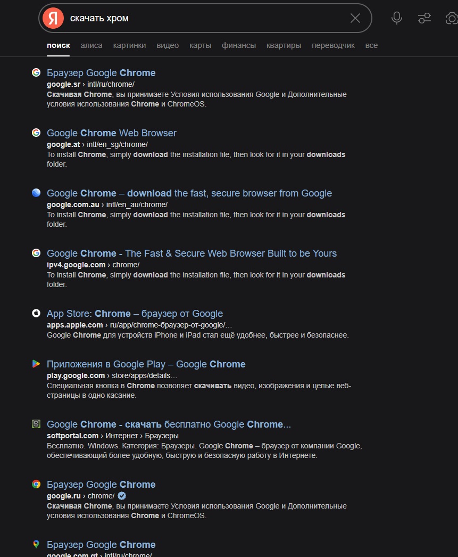
Task: Click the softportal favicon icon
Action: coord(36,424)
